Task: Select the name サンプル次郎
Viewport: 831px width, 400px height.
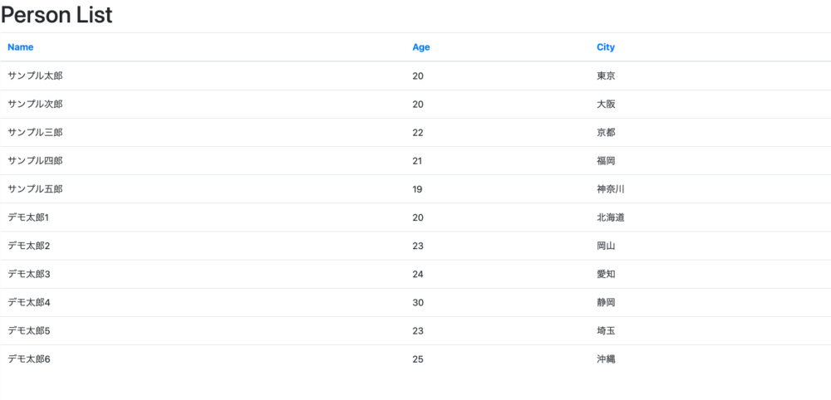Action: click(x=35, y=105)
